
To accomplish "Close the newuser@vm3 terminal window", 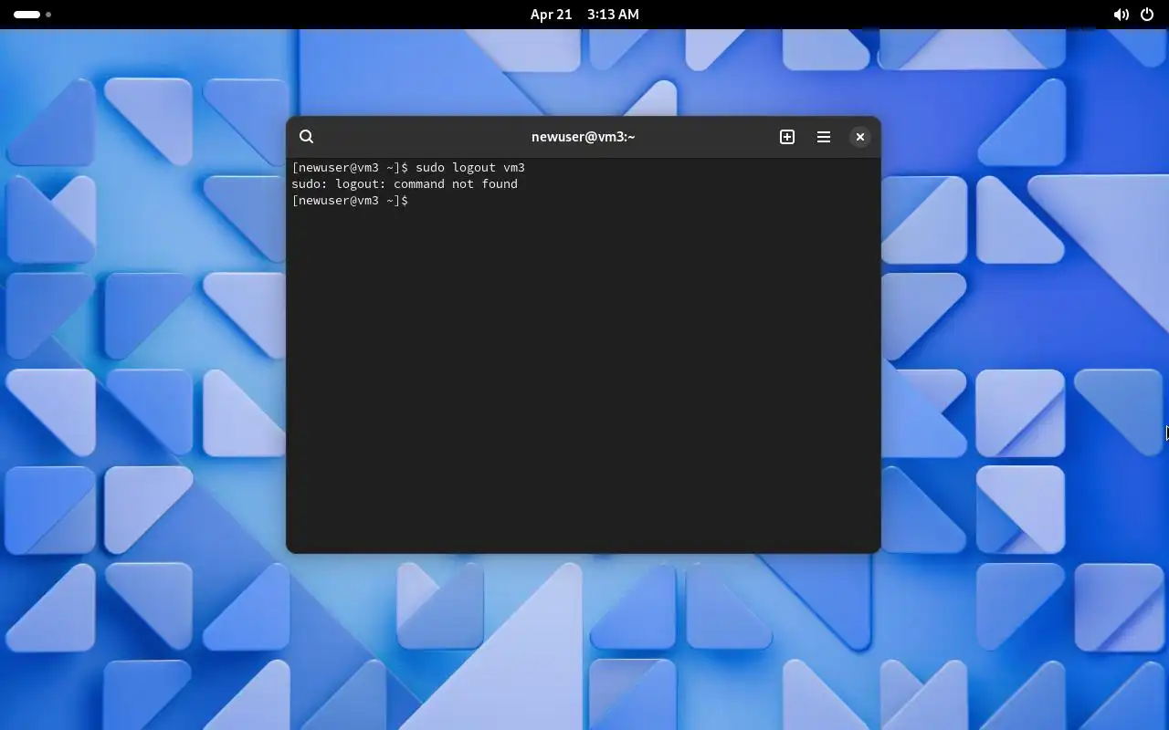I will click(x=860, y=137).
